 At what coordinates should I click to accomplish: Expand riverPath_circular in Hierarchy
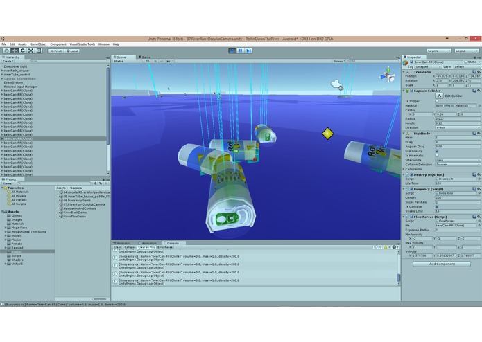2,71
